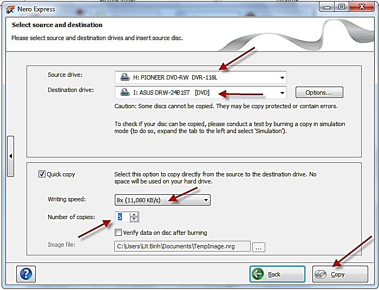Click the 'Image file:' label
This screenshot has height=290, width=379.
coord(61,245)
